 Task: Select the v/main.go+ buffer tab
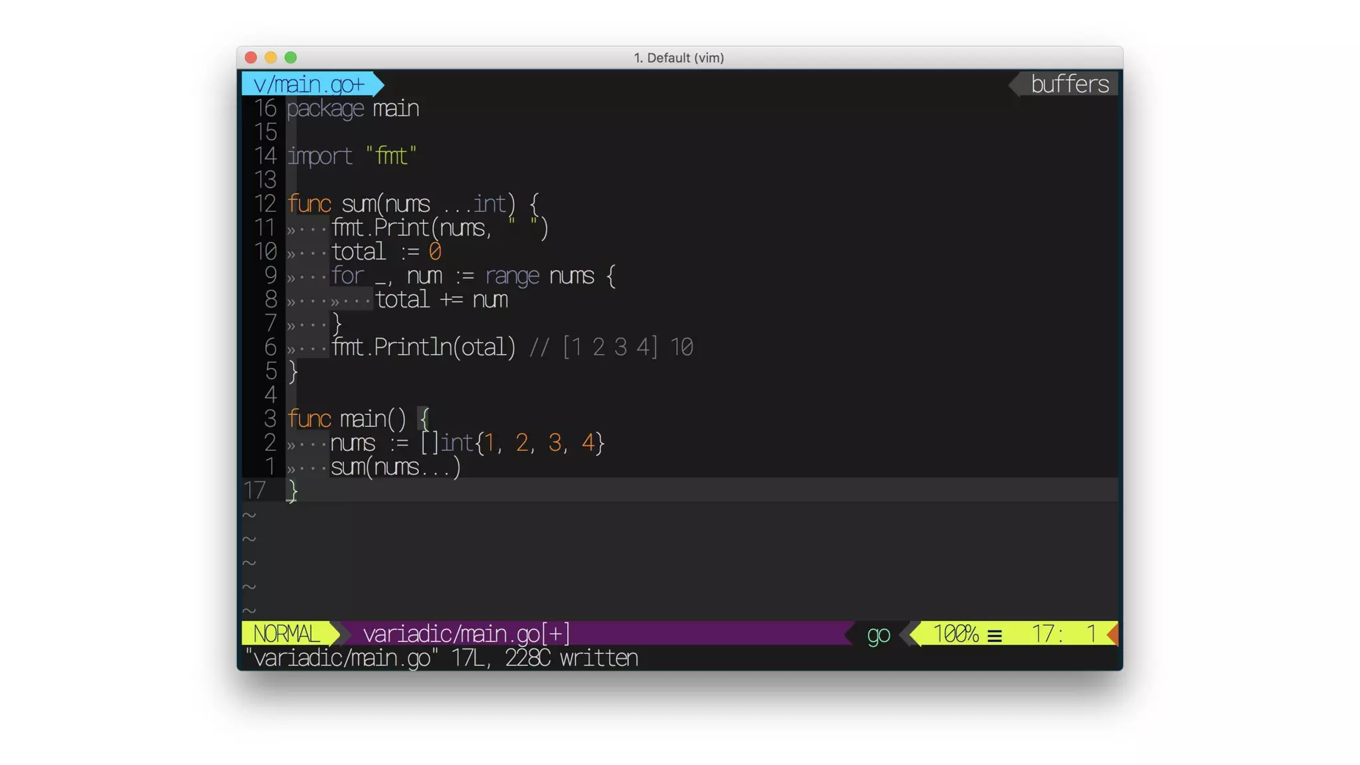point(309,84)
